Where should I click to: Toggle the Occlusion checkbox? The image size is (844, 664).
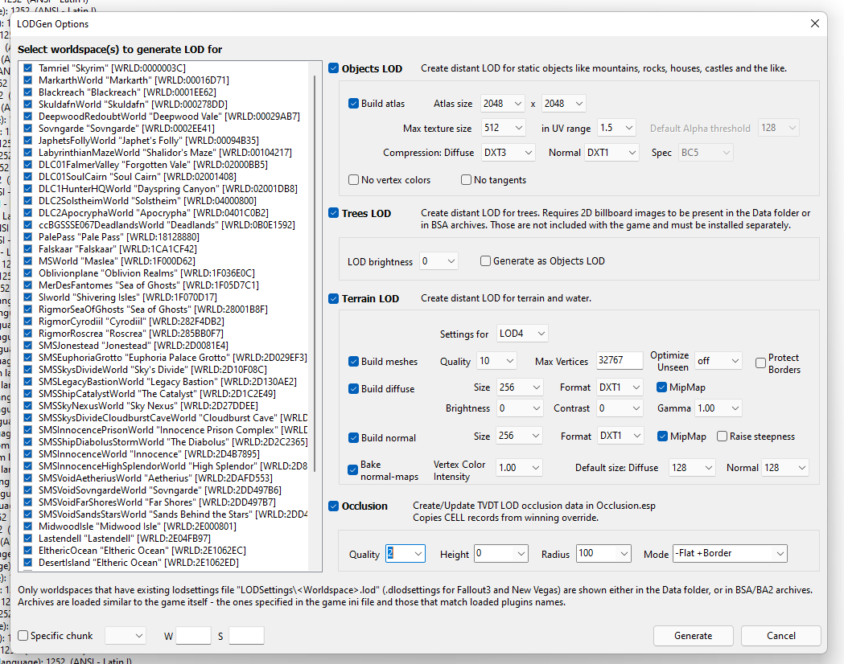(334, 506)
